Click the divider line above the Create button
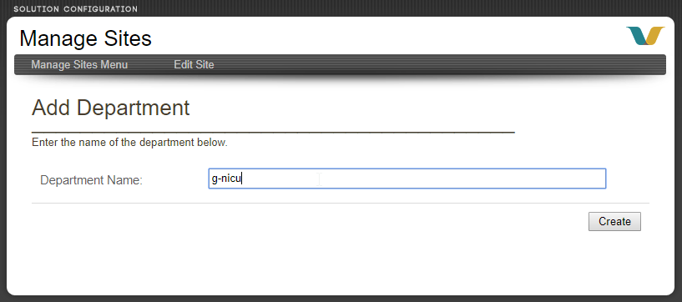 pyautogui.click(x=340, y=203)
